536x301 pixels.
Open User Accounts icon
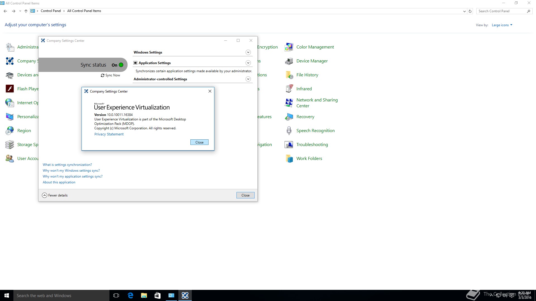[10, 159]
